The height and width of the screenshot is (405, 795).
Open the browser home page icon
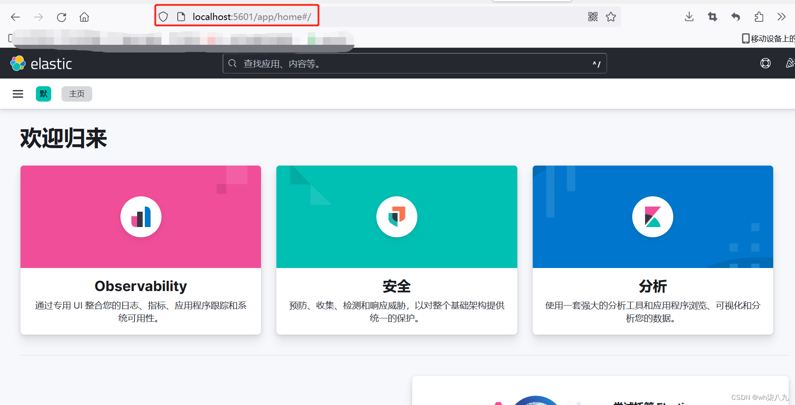pos(84,17)
